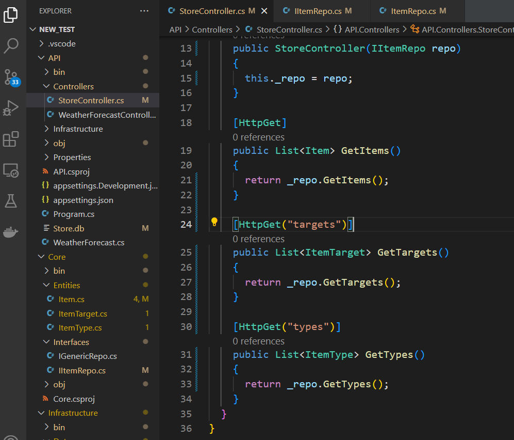Open WeatherForecast.cs file
The width and height of the screenshot is (514, 440).
(x=93, y=242)
